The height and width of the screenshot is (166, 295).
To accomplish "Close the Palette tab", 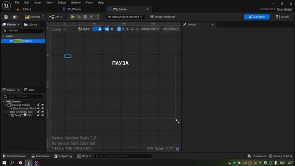I will [x=18, y=24].
